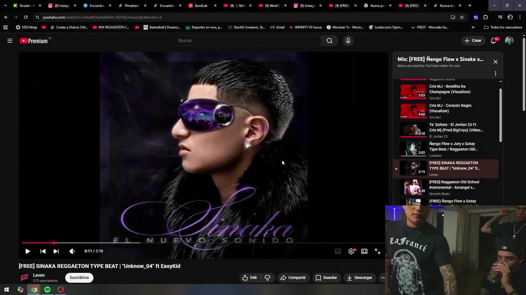Click Guardar to save the video
Viewport: 526px width, 295px height.
tap(326, 277)
